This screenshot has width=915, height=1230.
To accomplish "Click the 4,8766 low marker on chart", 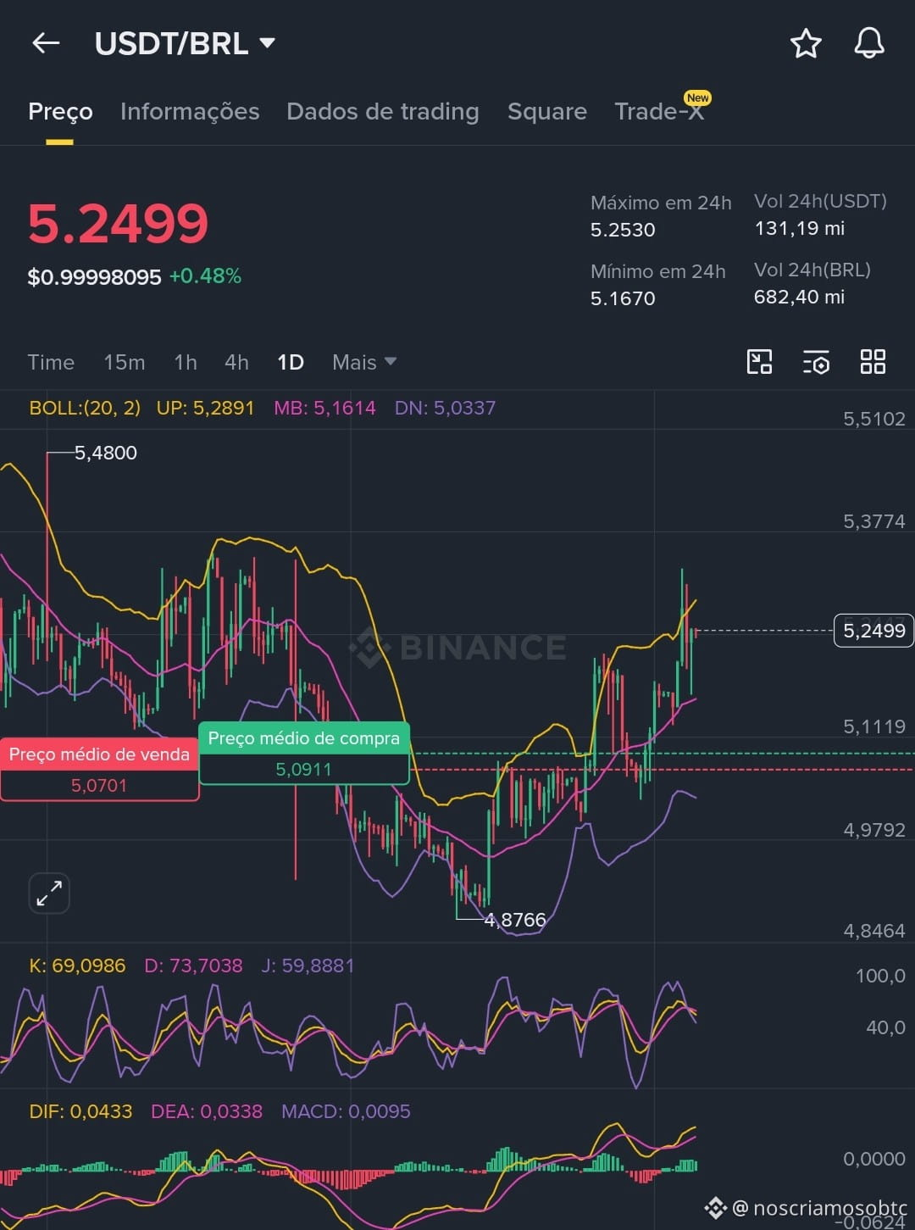I will [515, 920].
